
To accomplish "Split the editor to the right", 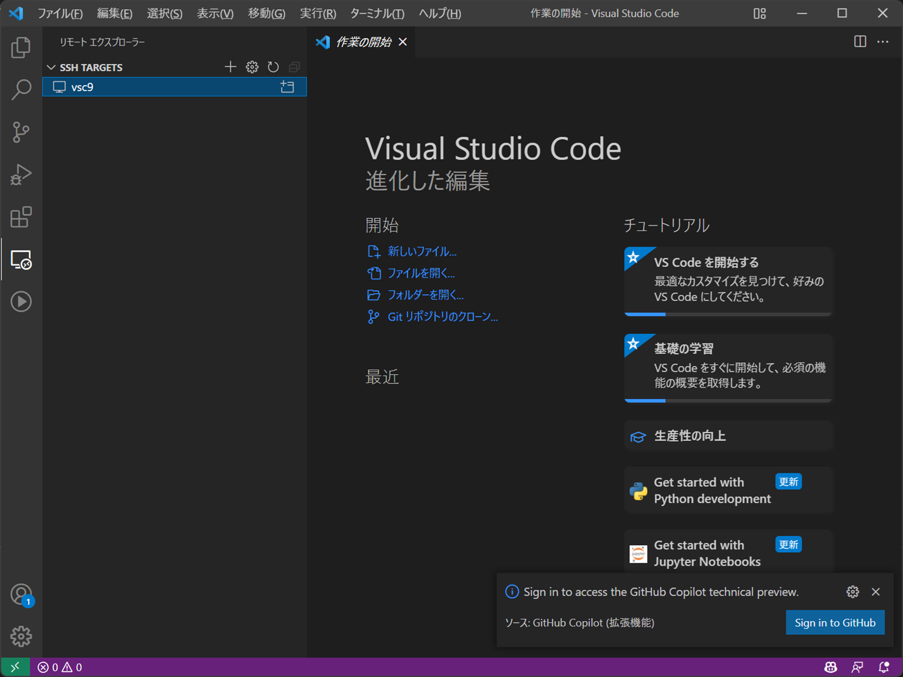I will [860, 42].
